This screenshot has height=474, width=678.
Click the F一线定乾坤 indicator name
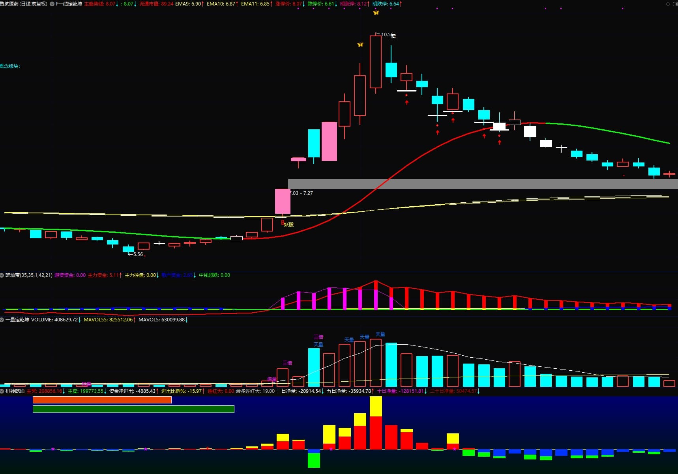click(x=69, y=4)
